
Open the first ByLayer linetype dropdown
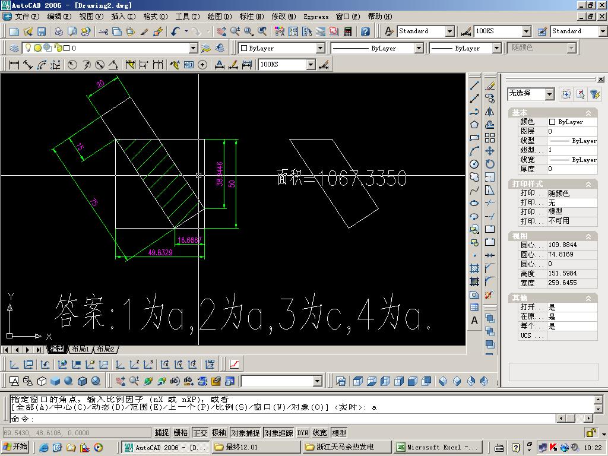419,48
